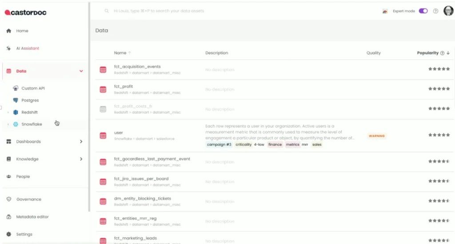Viewport: 455px width, 244px height.
Task: Click the Popularity info question icon
Action: [x=442, y=53]
